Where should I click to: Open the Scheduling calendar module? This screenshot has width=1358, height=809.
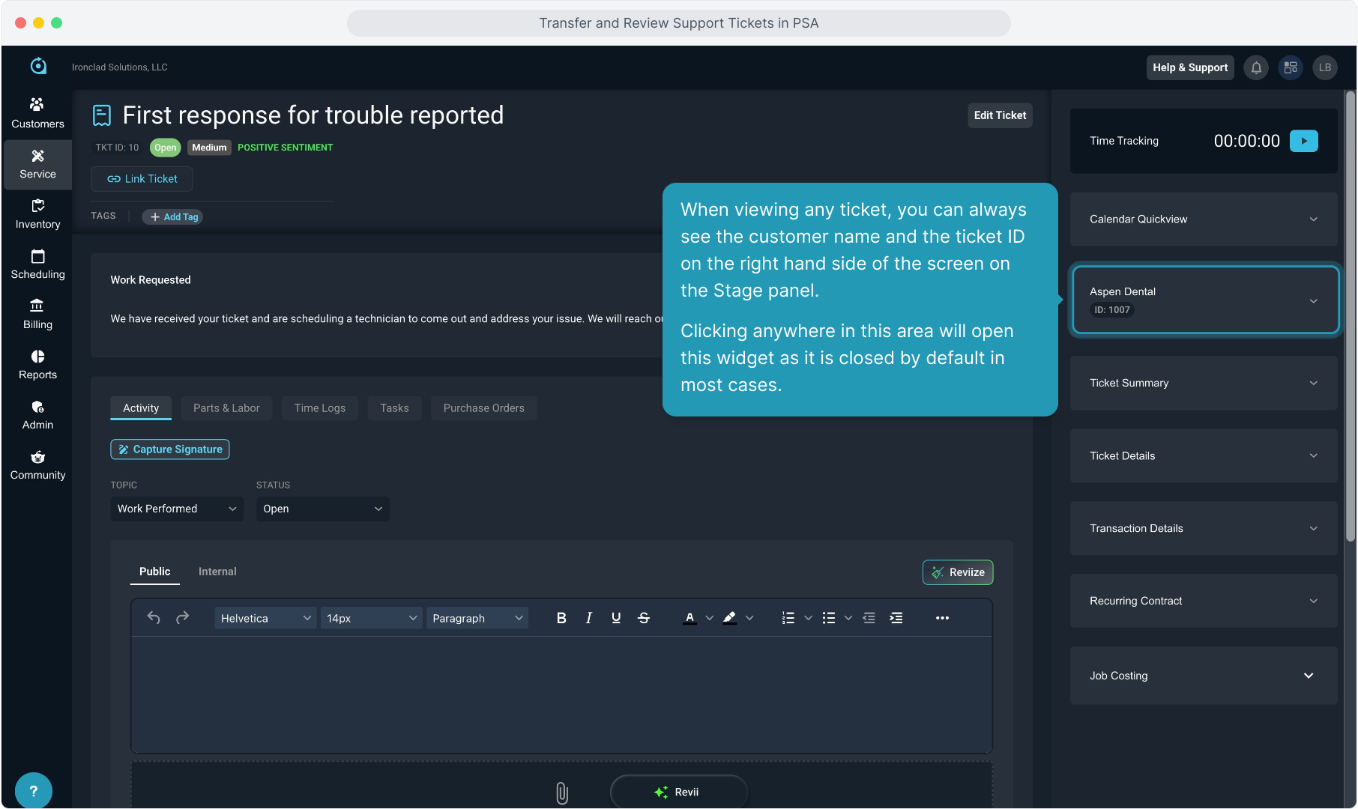pos(37,264)
